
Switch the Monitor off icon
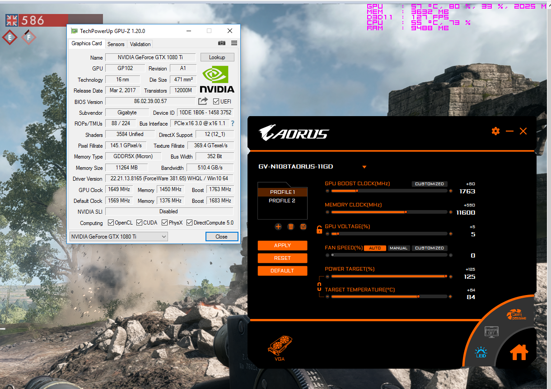pyautogui.click(x=491, y=332)
